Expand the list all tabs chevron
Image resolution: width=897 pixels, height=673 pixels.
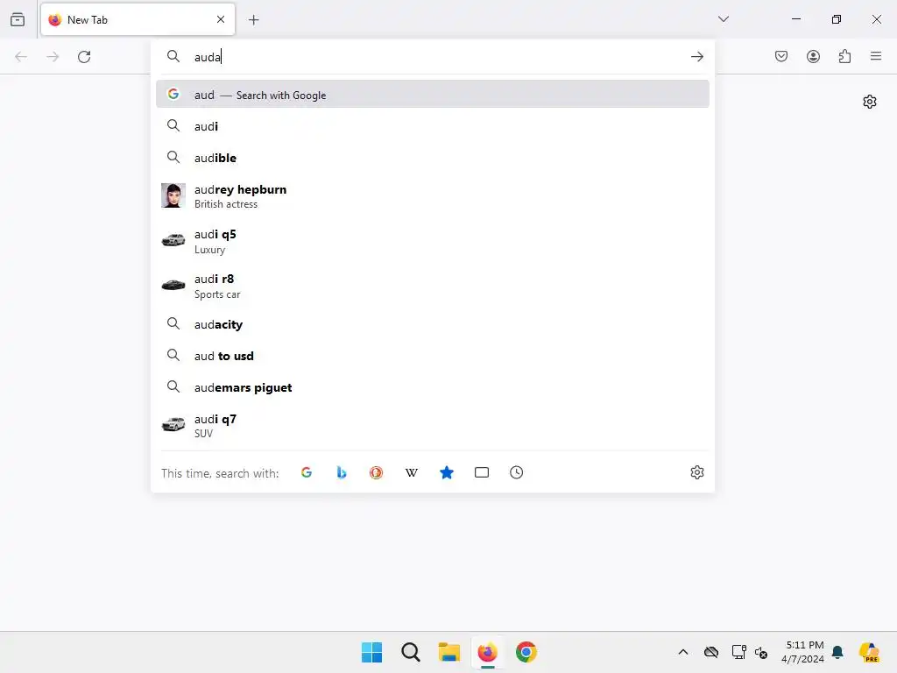(723, 19)
